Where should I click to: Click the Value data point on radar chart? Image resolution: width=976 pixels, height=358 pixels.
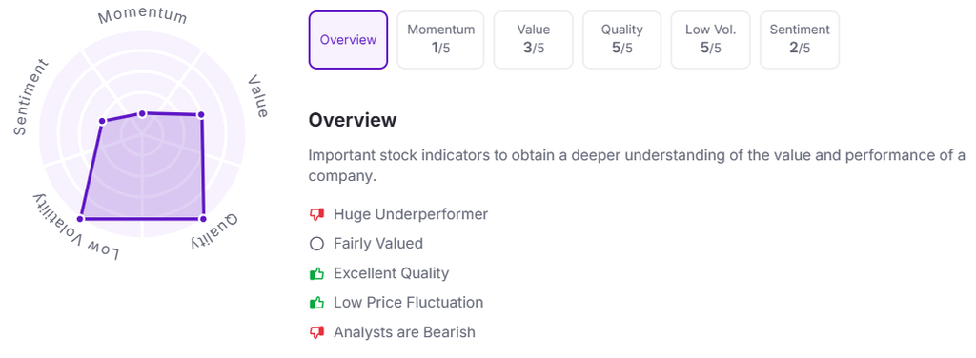pos(200,114)
